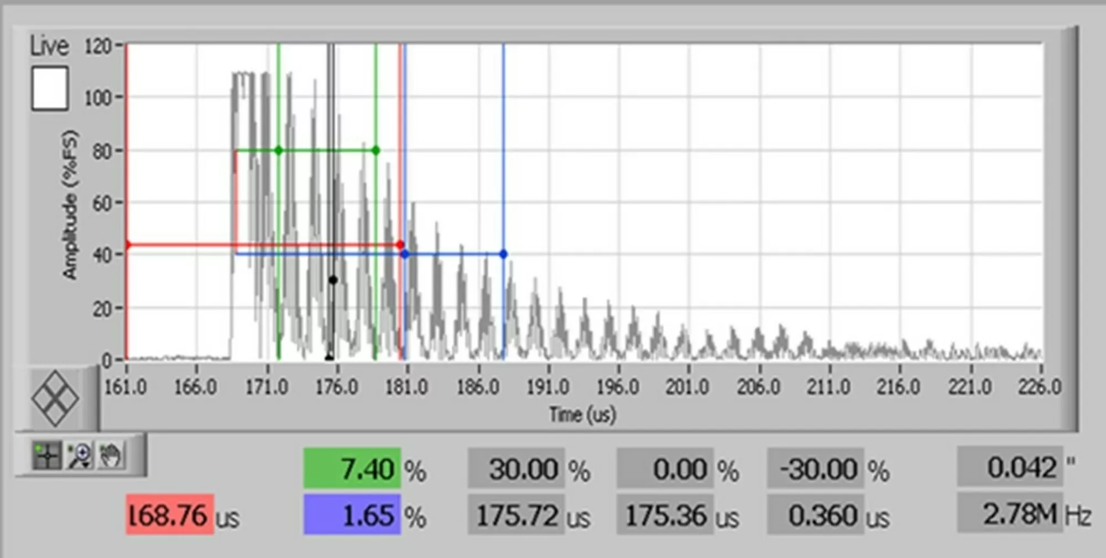Click the cursor mover left diamond
This screenshot has width=1106, height=558.
click(43, 399)
